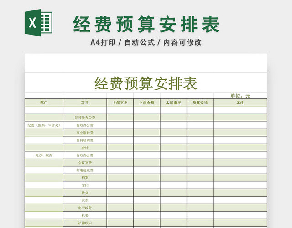The image size is (292, 228).
Task: Click 行政办公费 in the 纪委 row
Action: click(85, 125)
